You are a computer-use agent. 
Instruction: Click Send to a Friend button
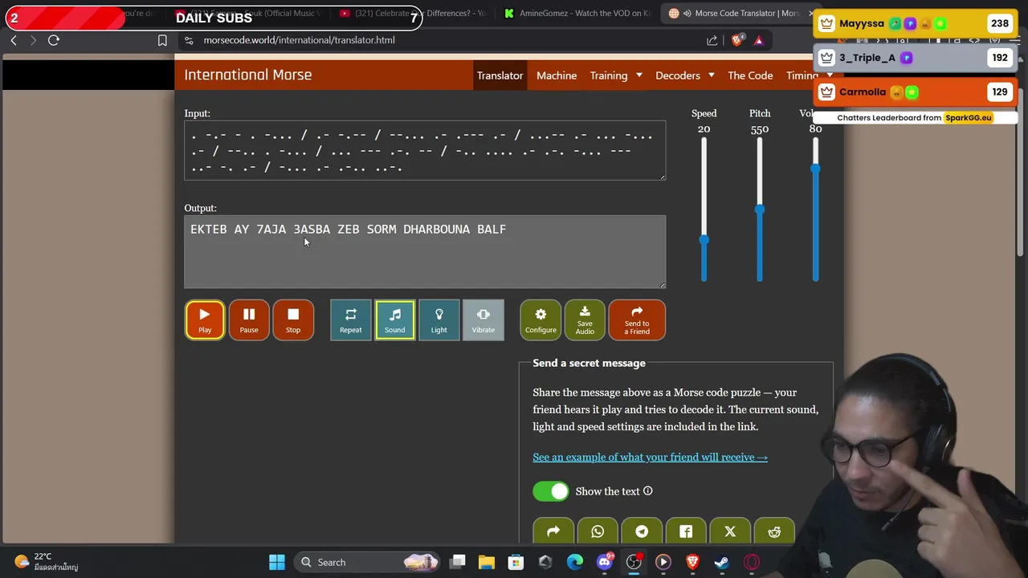pyautogui.click(x=637, y=320)
